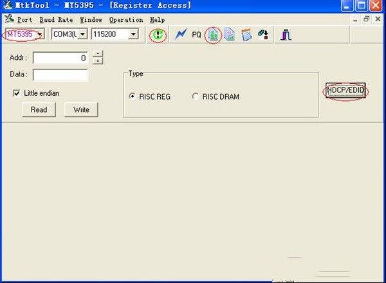The height and width of the screenshot is (283, 386).
Task: Click the HDCP/EDID button
Action: click(345, 90)
